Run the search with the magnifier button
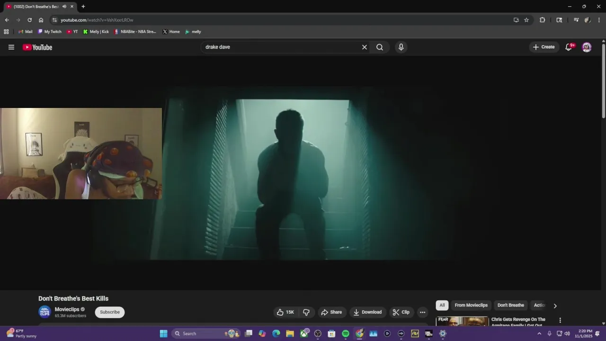This screenshot has height=341, width=606. [x=380, y=47]
